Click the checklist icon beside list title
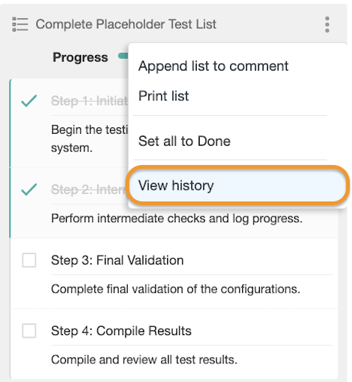 pos(20,25)
